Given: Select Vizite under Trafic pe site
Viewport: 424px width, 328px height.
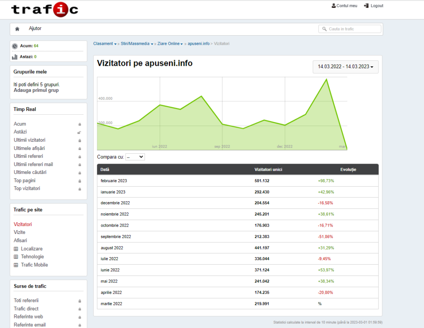Looking at the screenshot, I should [x=19, y=232].
